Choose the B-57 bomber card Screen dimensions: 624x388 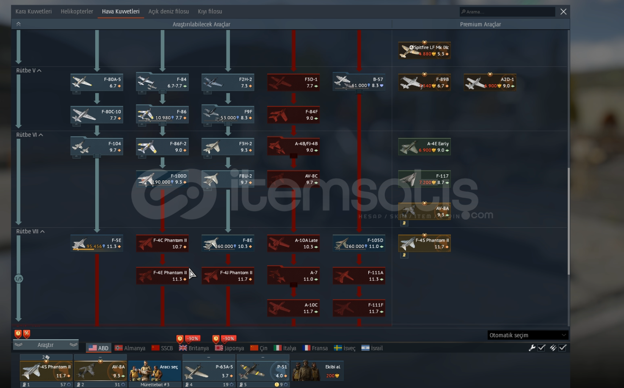359,83
